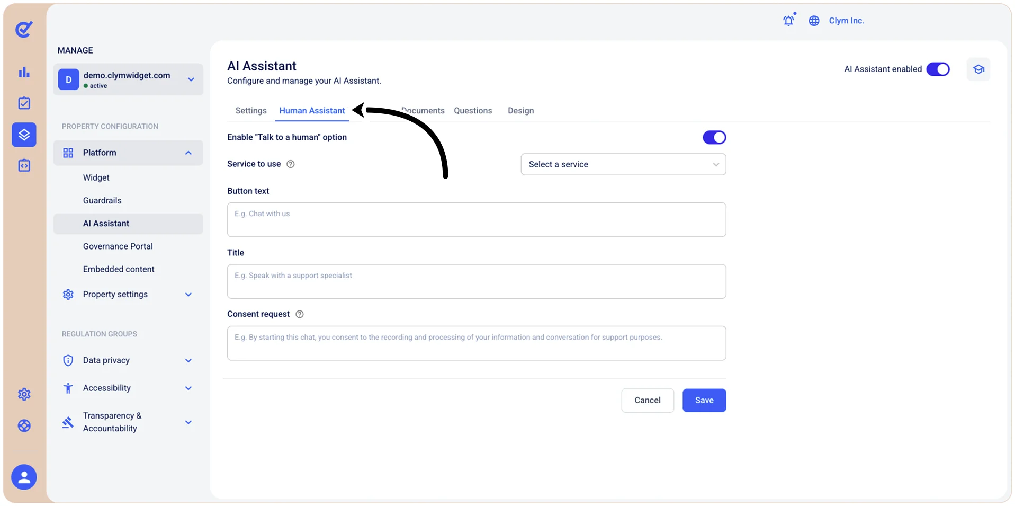The width and height of the screenshot is (1015, 506).
Task: Open the tasks checklist icon in sidebar
Action: (x=24, y=103)
